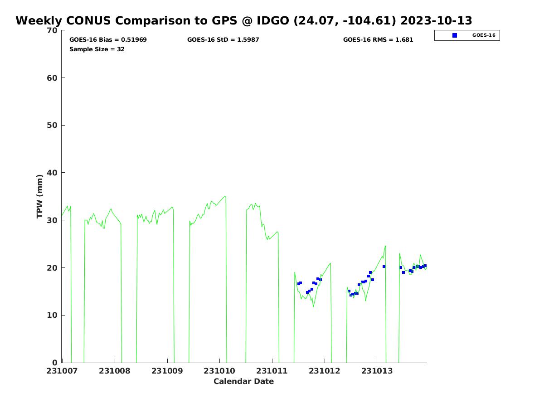The width and height of the screenshot is (544, 408).
Task: Select the GOES-16 legend label text
Action: 484,35
